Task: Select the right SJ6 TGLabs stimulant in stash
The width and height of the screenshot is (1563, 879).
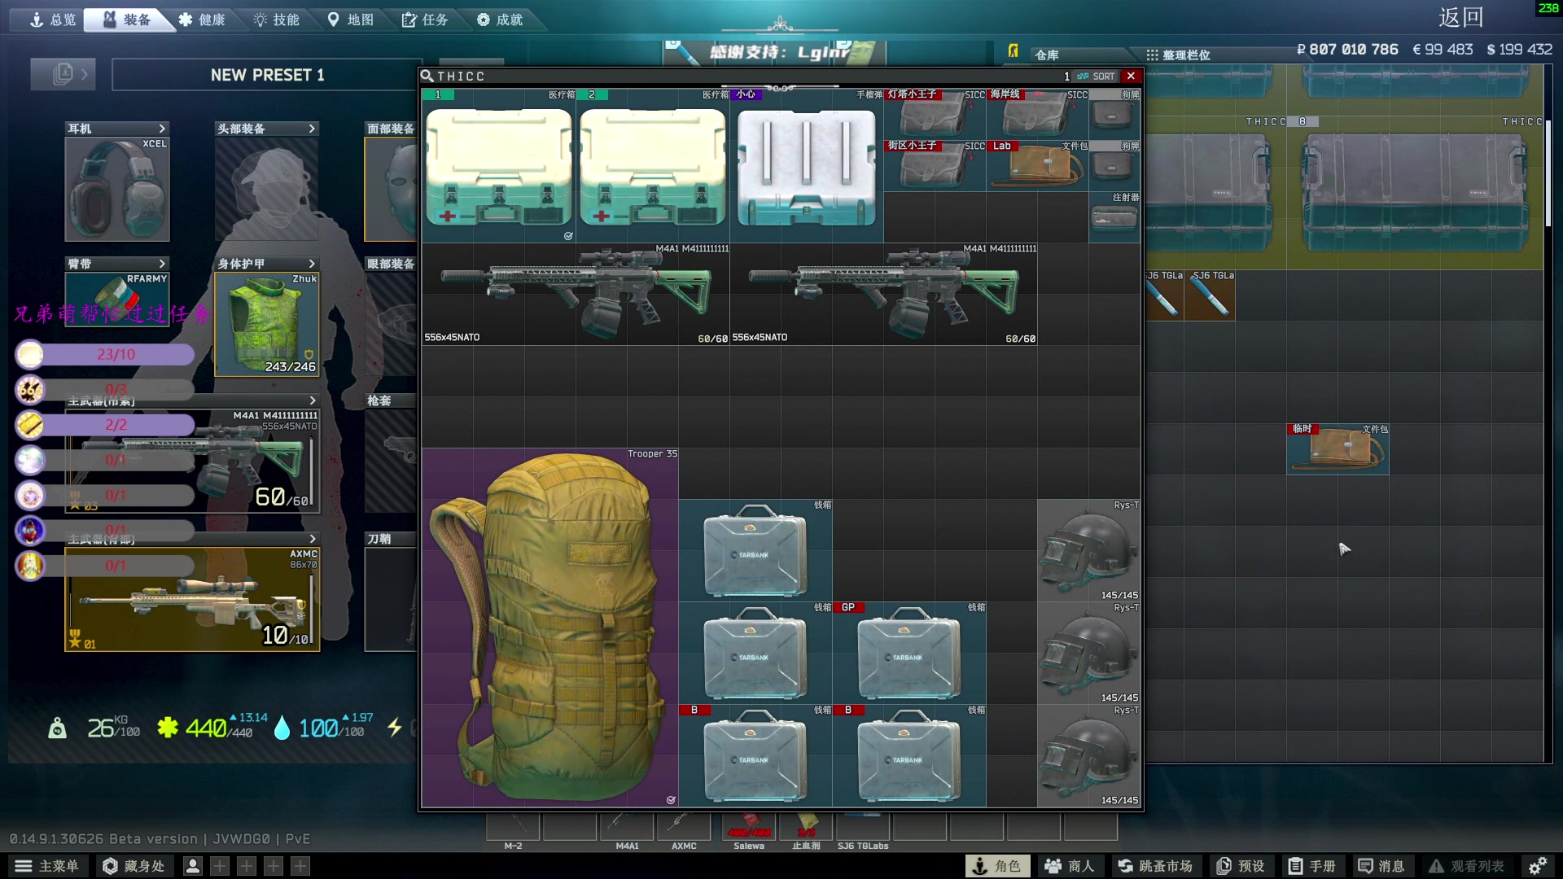Action: 1210,295
